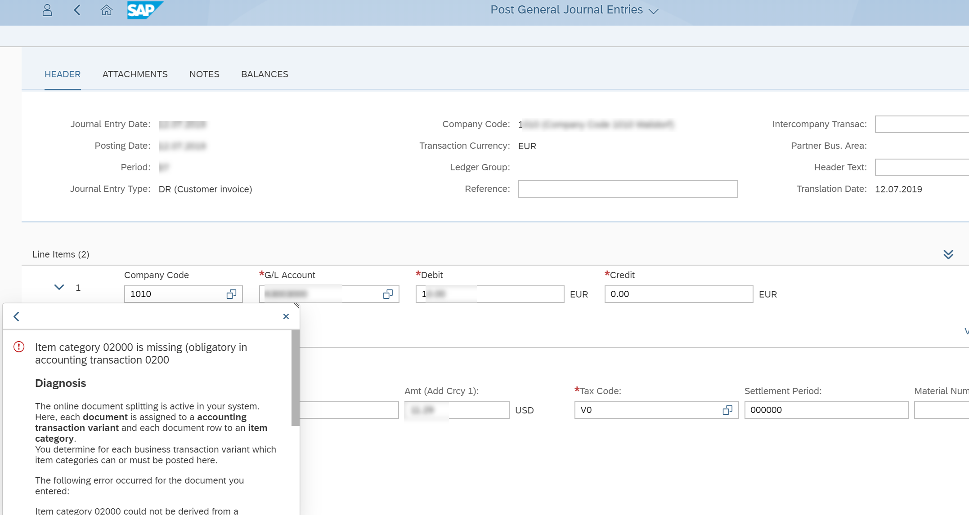
Task: Click the Material Number input field
Action: point(942,410)
